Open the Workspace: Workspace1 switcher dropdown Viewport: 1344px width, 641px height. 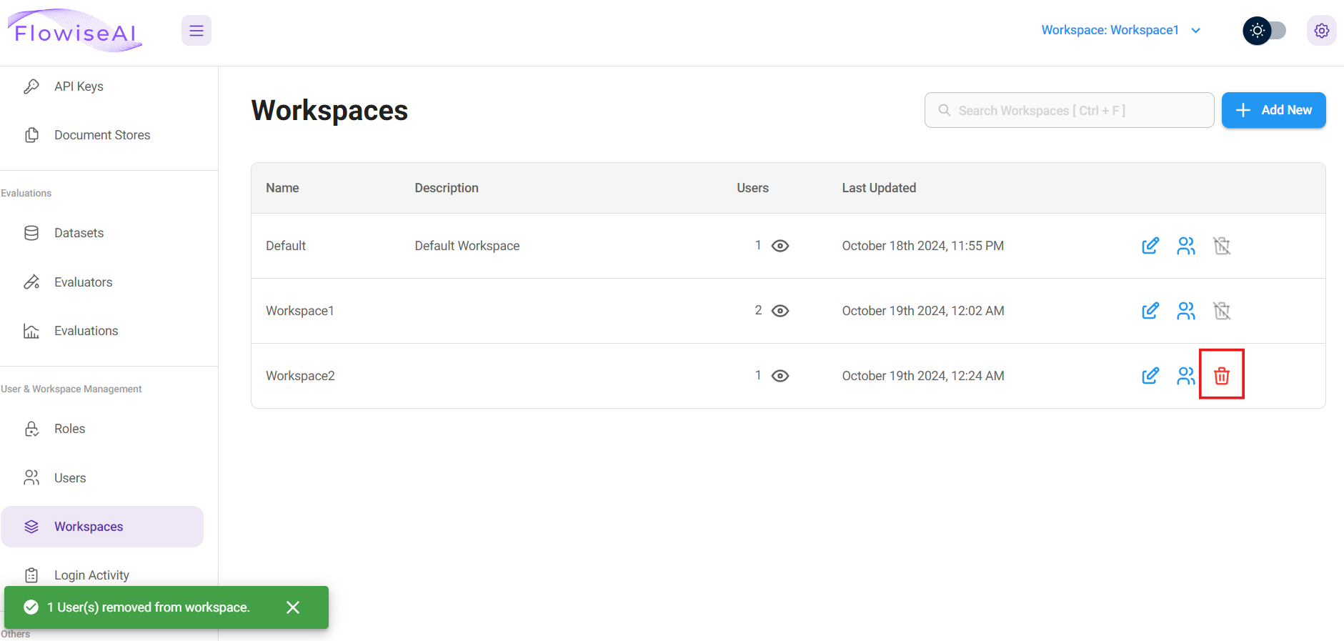[1120, 30]
